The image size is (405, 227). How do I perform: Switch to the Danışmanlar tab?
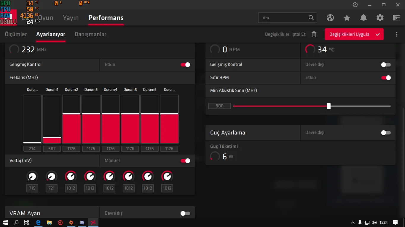(x=90, y=34)
